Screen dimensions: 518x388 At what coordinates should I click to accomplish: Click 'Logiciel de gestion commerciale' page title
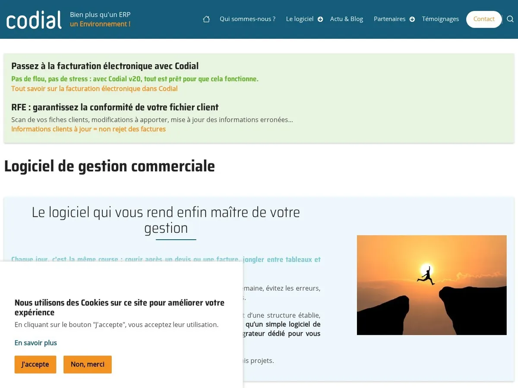click(x=110, y=166)
